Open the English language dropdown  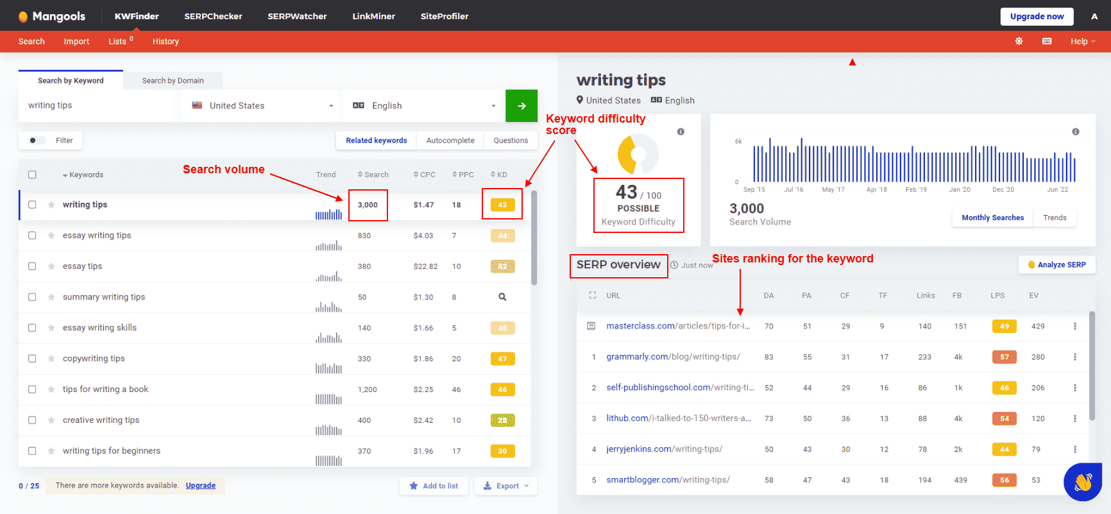point(424,106)
